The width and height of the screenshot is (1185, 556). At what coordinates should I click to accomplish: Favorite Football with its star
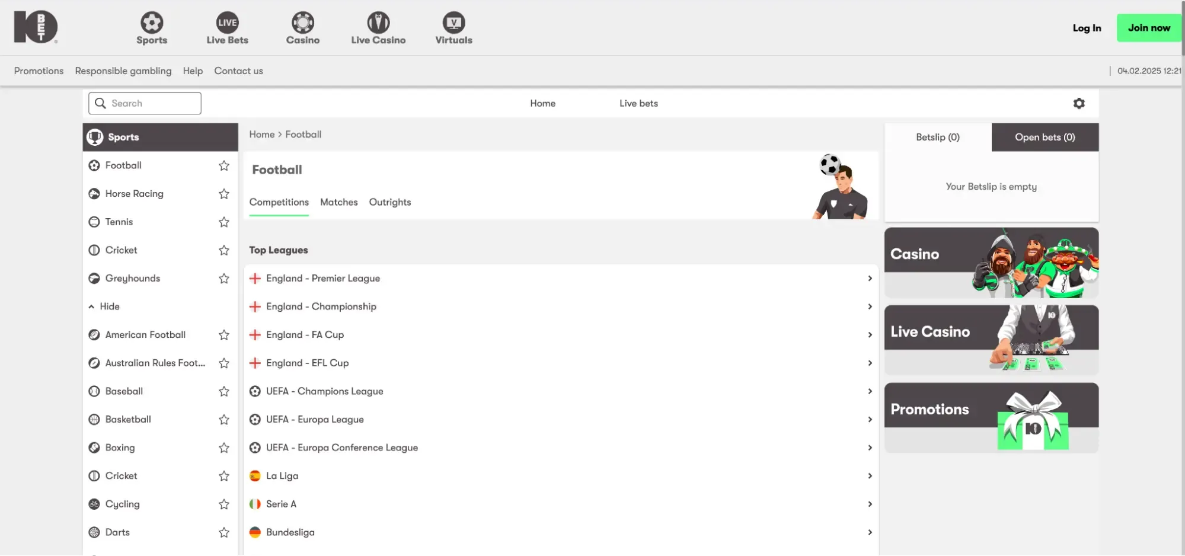click(x=224, y=165)
